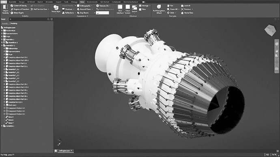This screenshot has width=280, height=157.
Task: Open the Inspect ribbon tab
Action: tap(58, 2)
